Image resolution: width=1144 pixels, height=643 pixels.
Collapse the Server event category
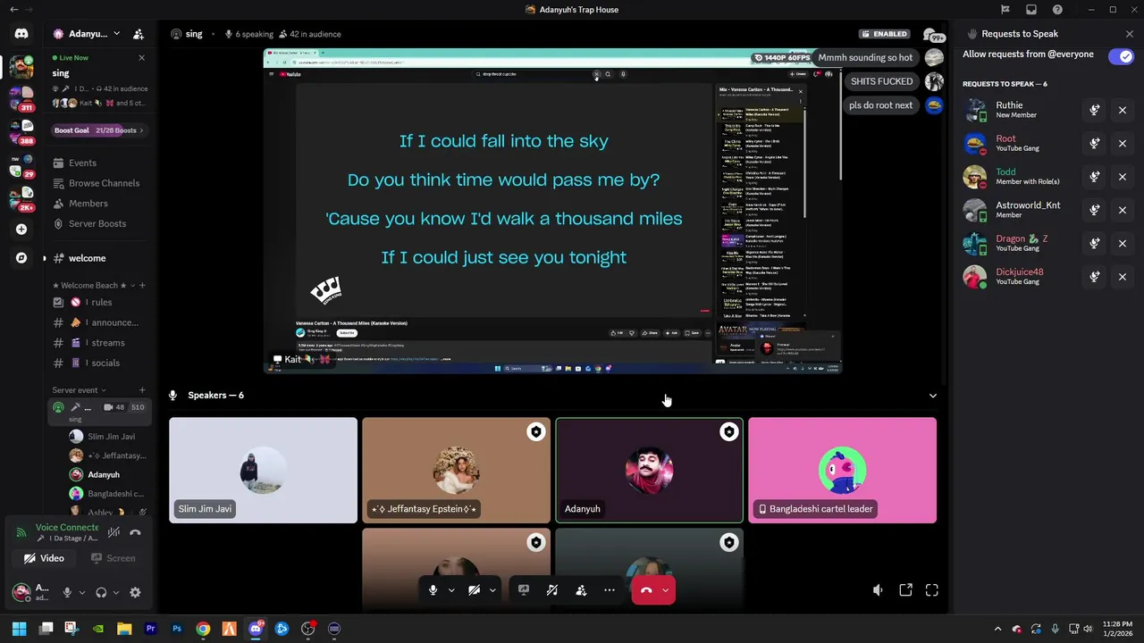(79, 390)
